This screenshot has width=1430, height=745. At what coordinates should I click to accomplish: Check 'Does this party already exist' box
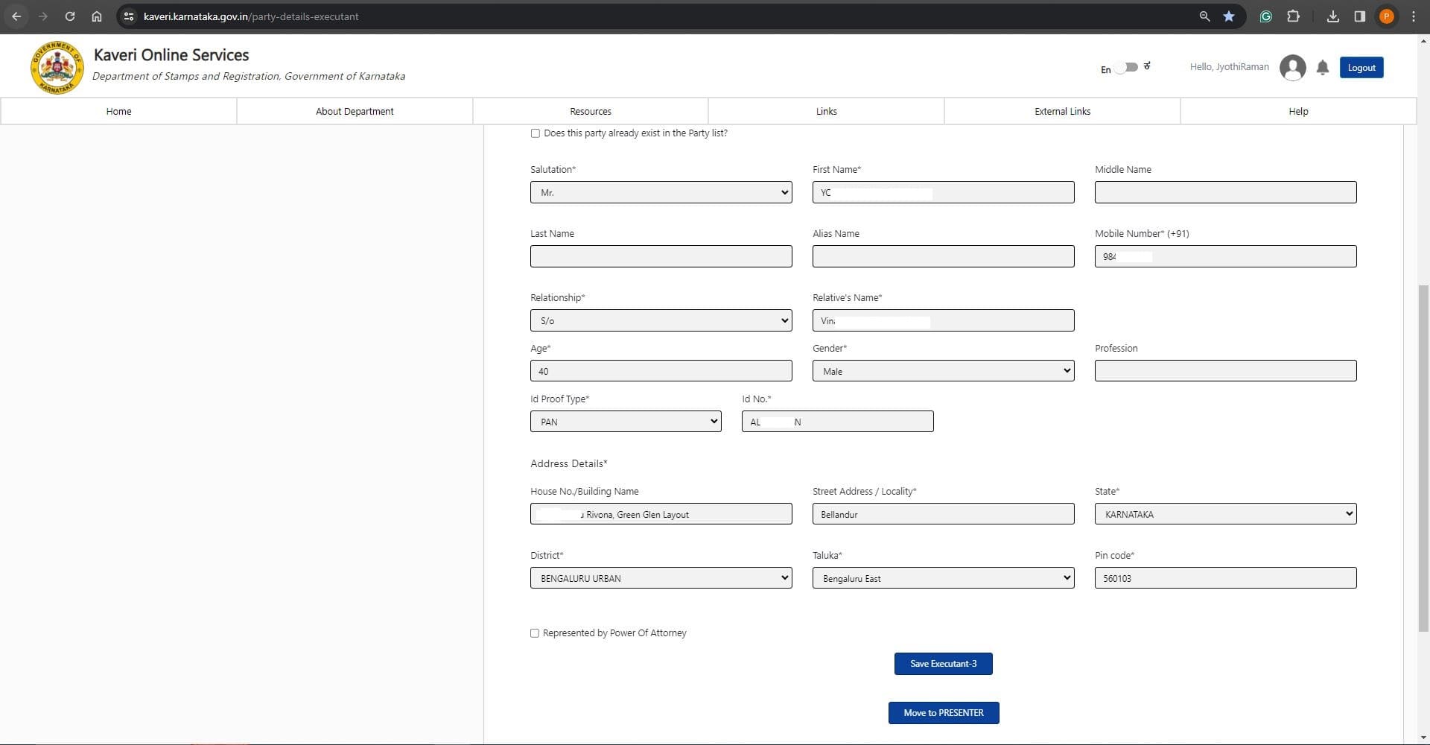[x=535, y=133]
